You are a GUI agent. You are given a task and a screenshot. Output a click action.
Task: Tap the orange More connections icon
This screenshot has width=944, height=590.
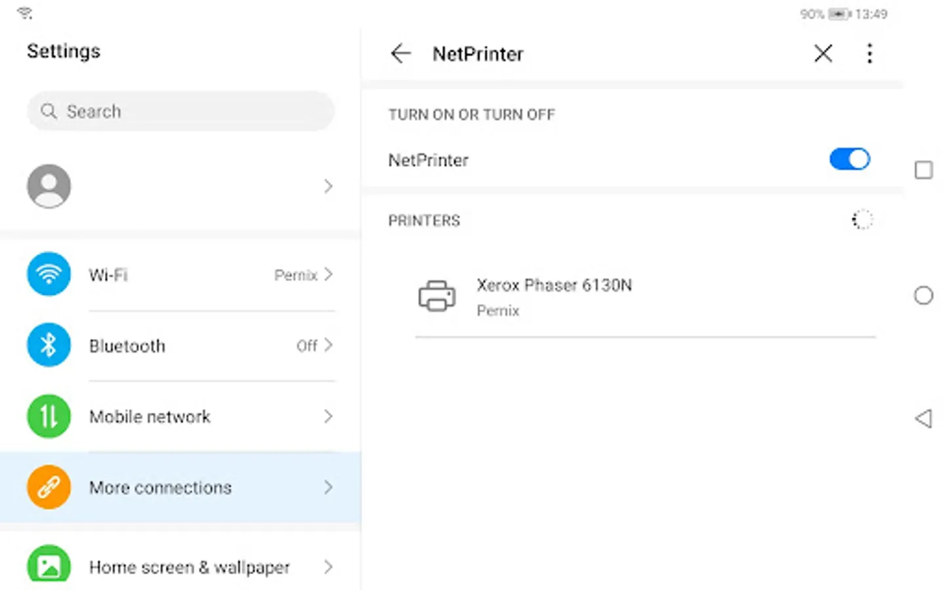click(x=49, y=487)
